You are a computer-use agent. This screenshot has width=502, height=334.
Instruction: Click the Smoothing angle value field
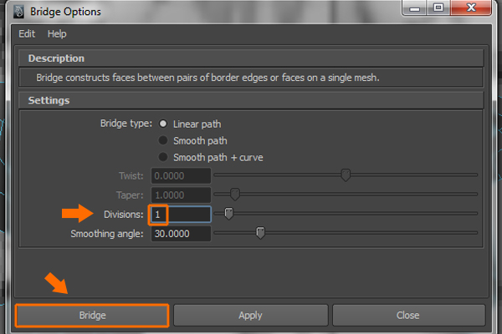(181, 234)
